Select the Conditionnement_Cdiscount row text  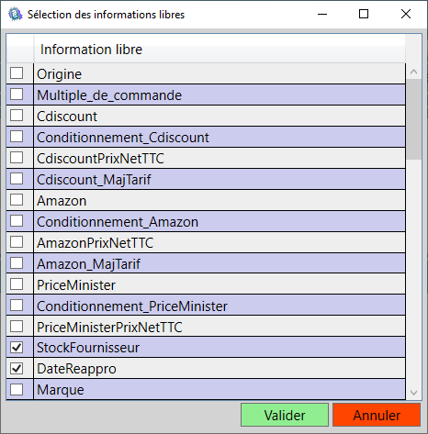pyautogui.click(x=123, y=138)
